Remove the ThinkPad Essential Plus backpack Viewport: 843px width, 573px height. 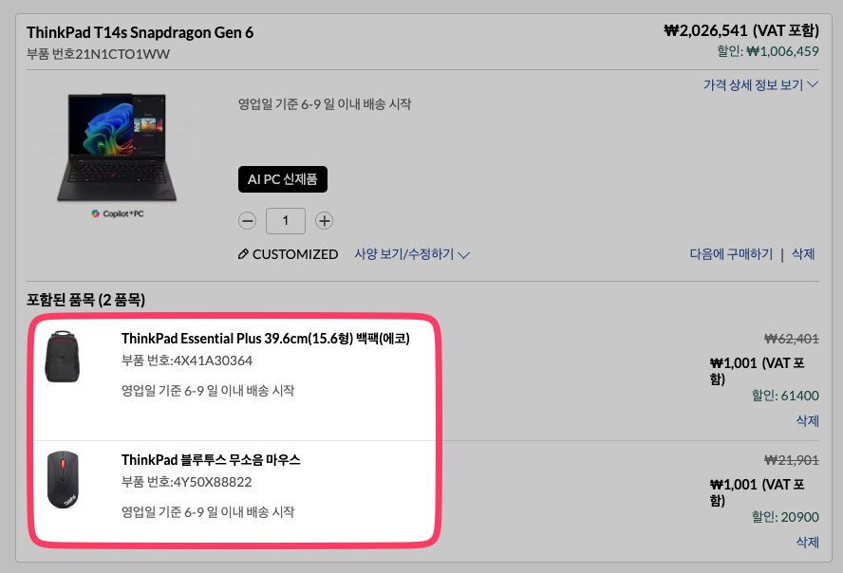coord(808,420)
